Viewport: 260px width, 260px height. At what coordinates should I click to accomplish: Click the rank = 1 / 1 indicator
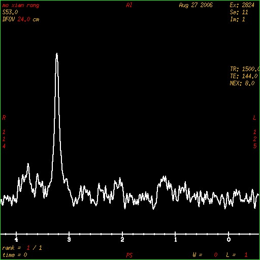(x=22, y=248)
